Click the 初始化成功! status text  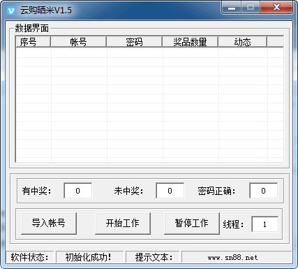pyautogui.click(x=88, y=257)
